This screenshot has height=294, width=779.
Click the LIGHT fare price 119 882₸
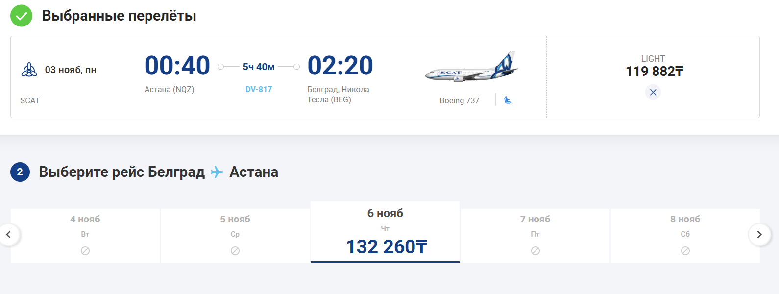click(654, 72)
